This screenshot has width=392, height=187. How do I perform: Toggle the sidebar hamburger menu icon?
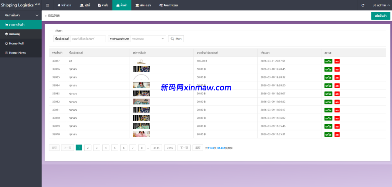tap(47, 5)
